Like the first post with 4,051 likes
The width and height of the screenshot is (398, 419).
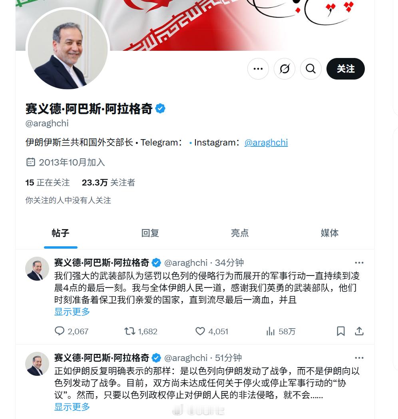click(200, 331)
